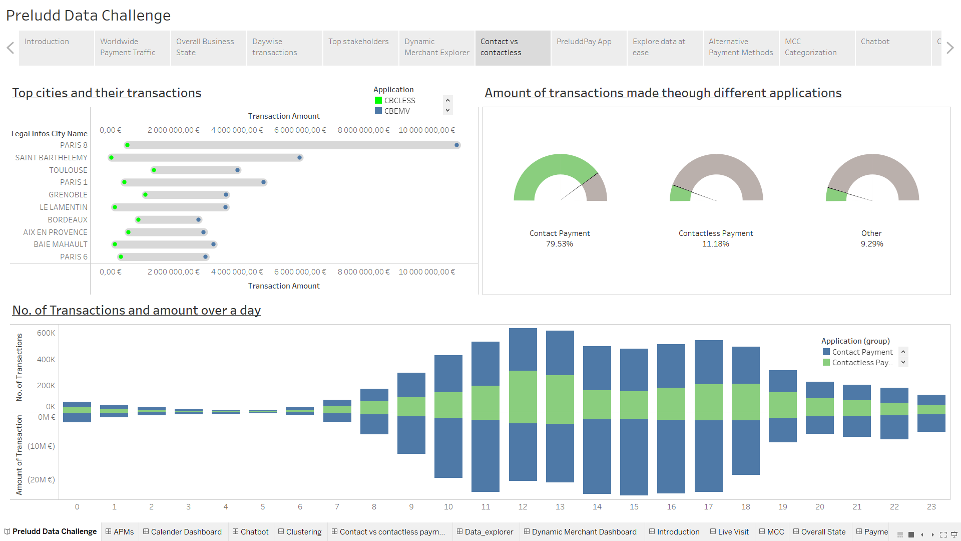Image resolution: width=961 pixels, height=541 pixels.
Task: Open the Introduction story point
Action: [x=56, y=48]
